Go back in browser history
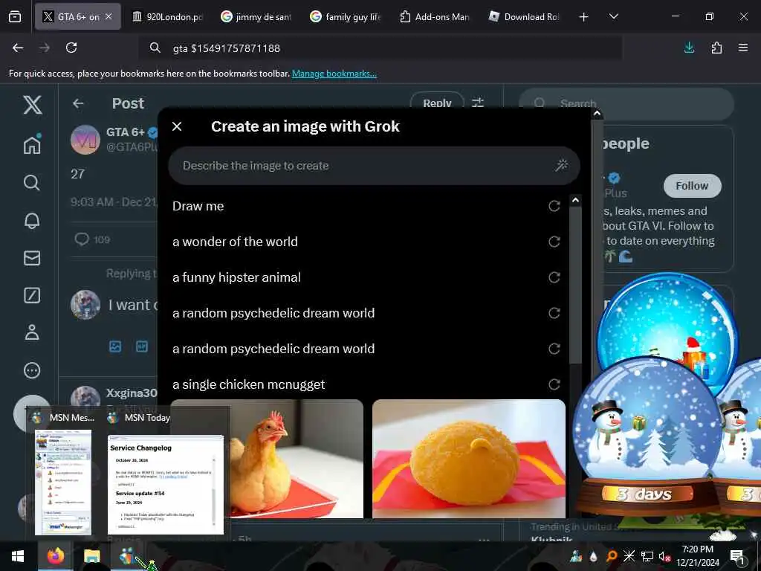761x571 pixels. (x=18, y=48)
